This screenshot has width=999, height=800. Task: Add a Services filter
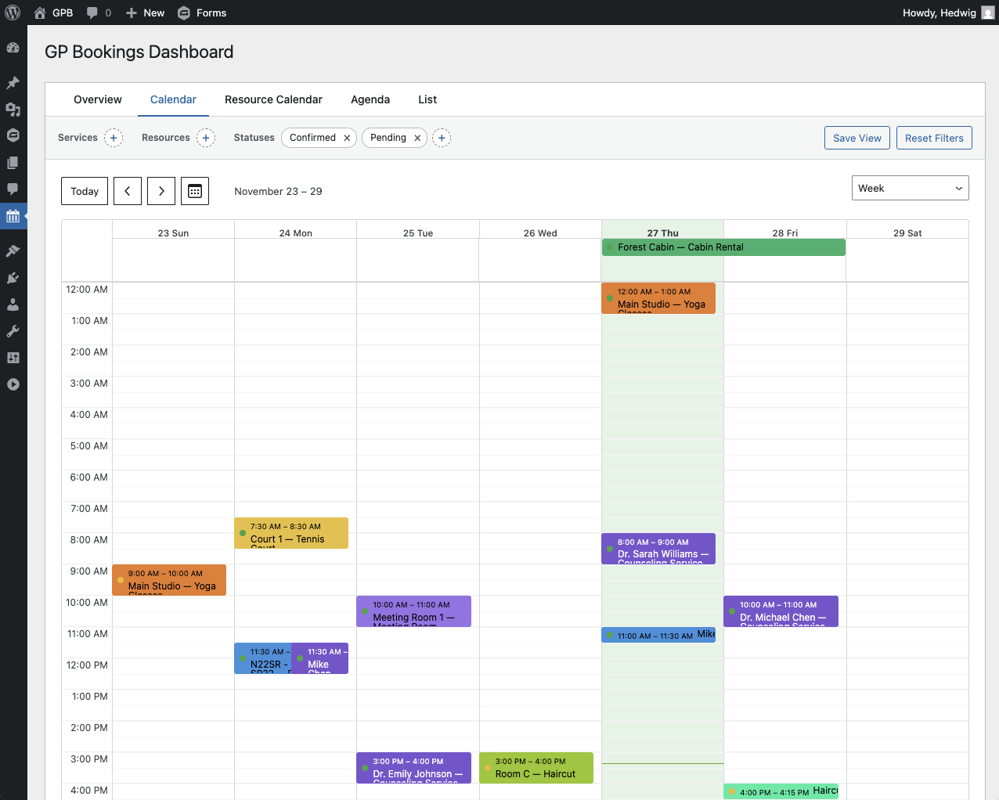(114, 138)
